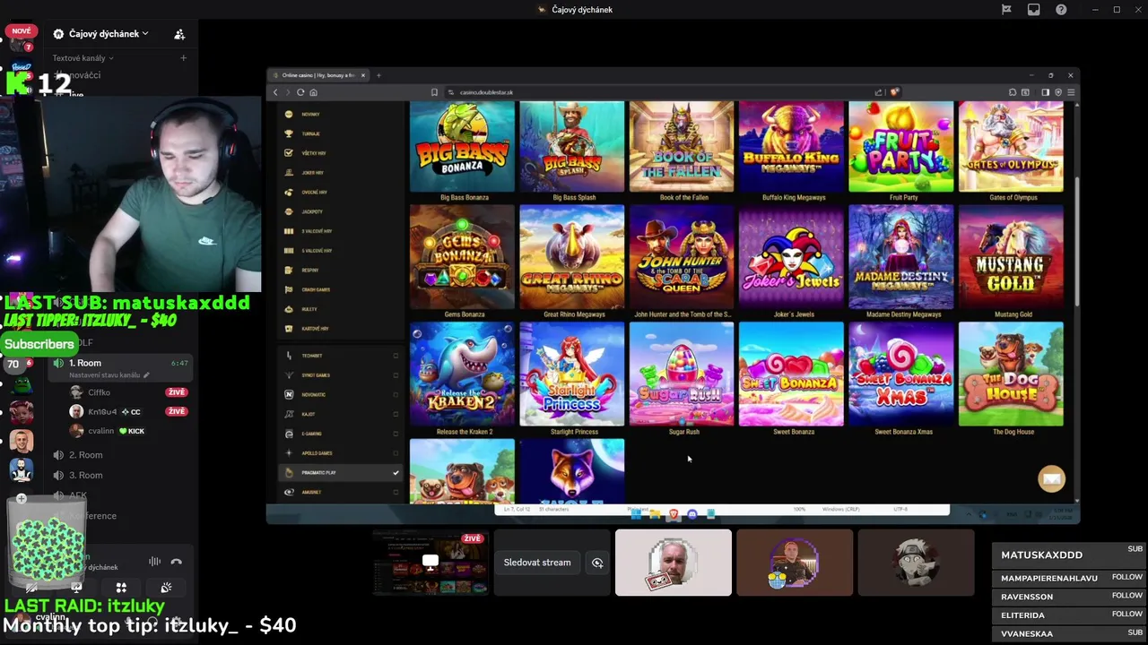Reload the casino page

[x=300, y=92]
